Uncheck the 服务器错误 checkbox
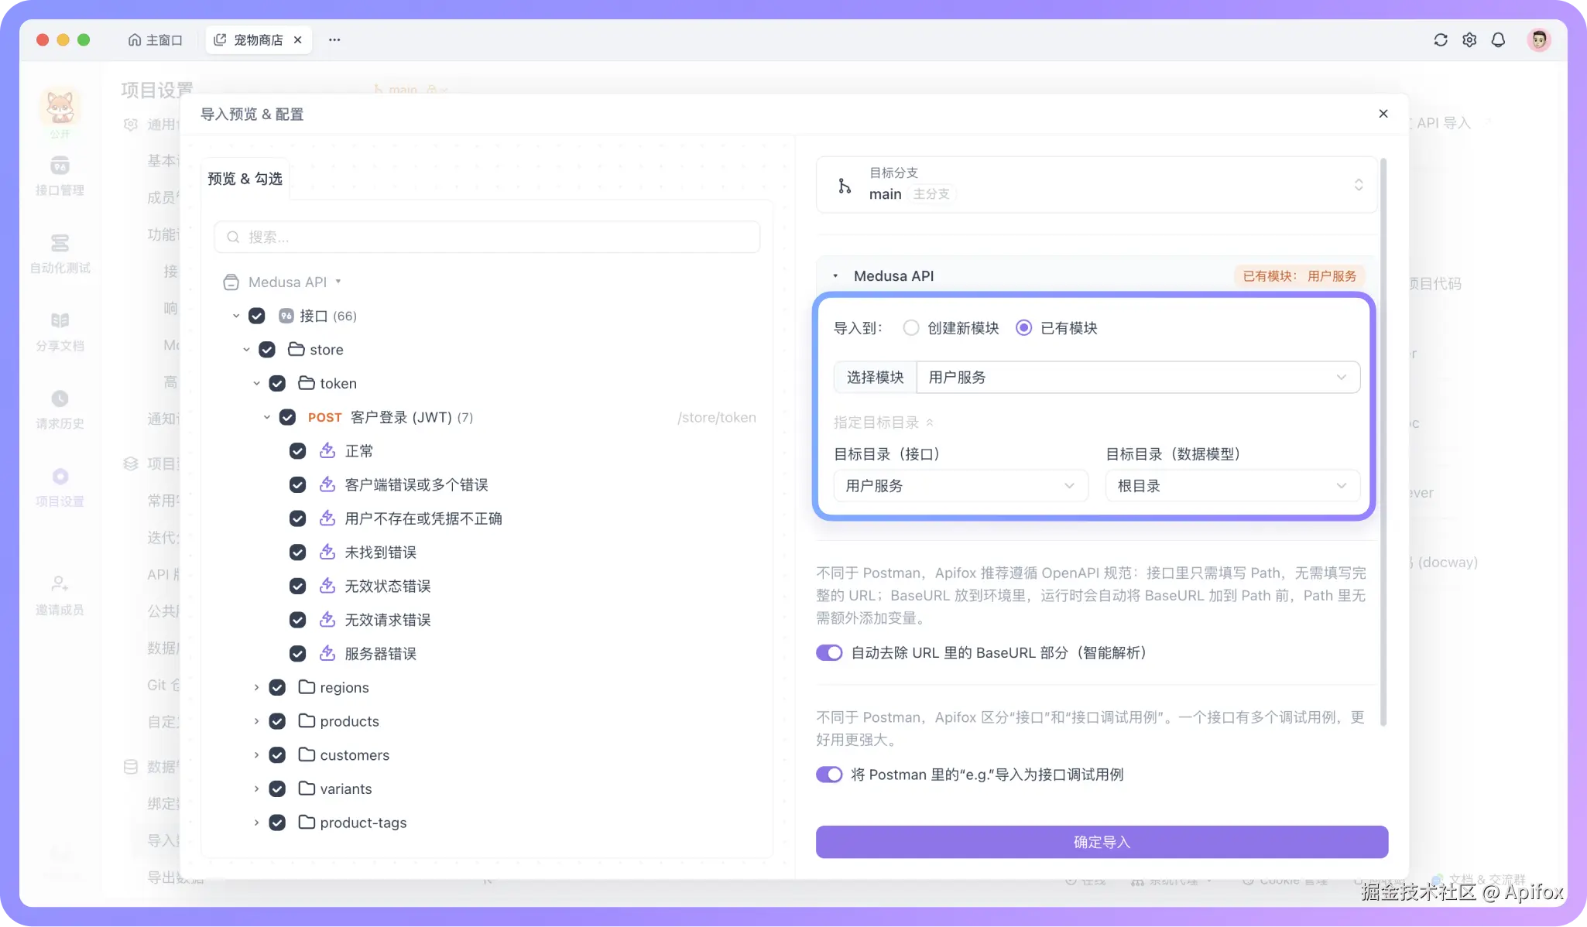This screenshot has height=927, width=1587. click(297, 654)
